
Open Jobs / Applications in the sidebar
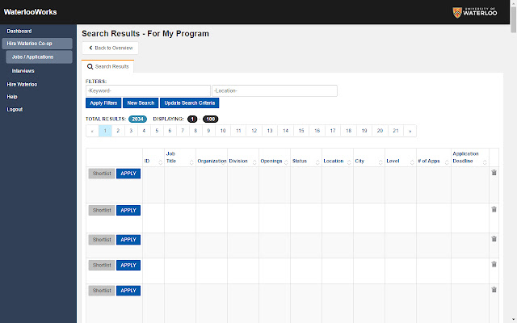tap(39, 57)
